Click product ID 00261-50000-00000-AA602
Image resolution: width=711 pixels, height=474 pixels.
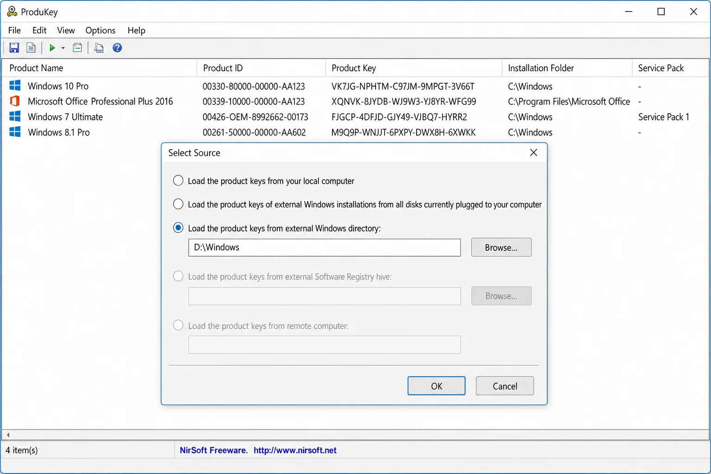254,132
